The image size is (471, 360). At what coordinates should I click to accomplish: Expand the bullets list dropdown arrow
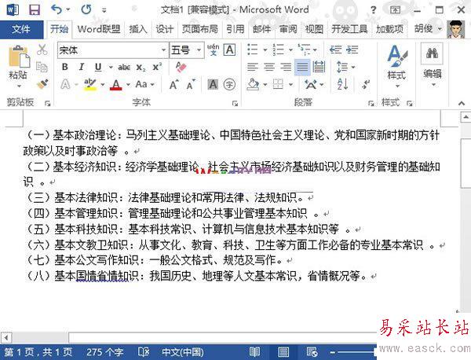click(265, 50)
